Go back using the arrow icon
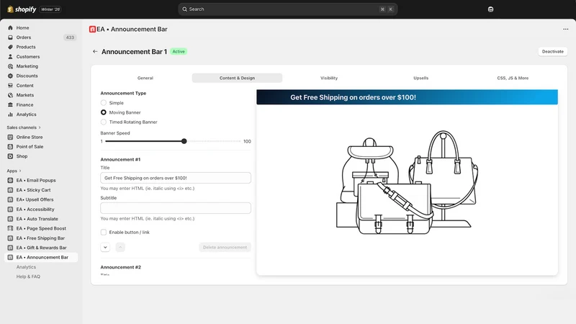This screenshot has width=576, height=324. [95, 51]
